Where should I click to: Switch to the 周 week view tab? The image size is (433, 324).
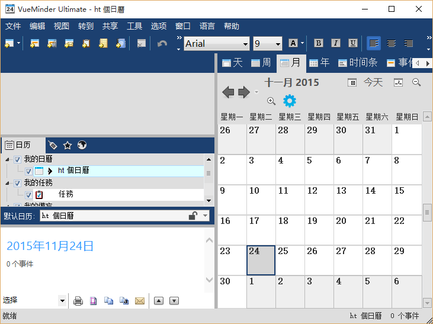pyautogui.click(x=261, y=63)
